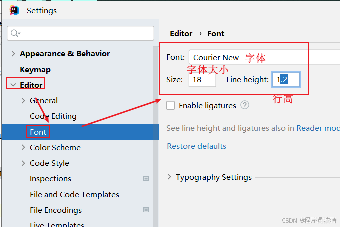This screenshot has height=227, width=340.
Task: Click the IntelliJ IDEA logo icon
Action: pos(14,10)
